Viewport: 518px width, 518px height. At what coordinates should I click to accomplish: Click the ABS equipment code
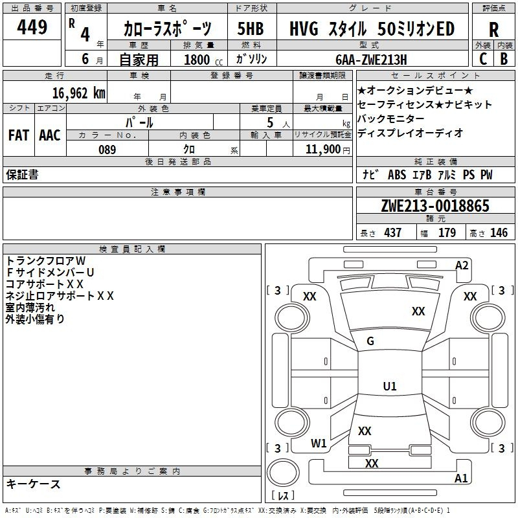(x=397, y=174)
